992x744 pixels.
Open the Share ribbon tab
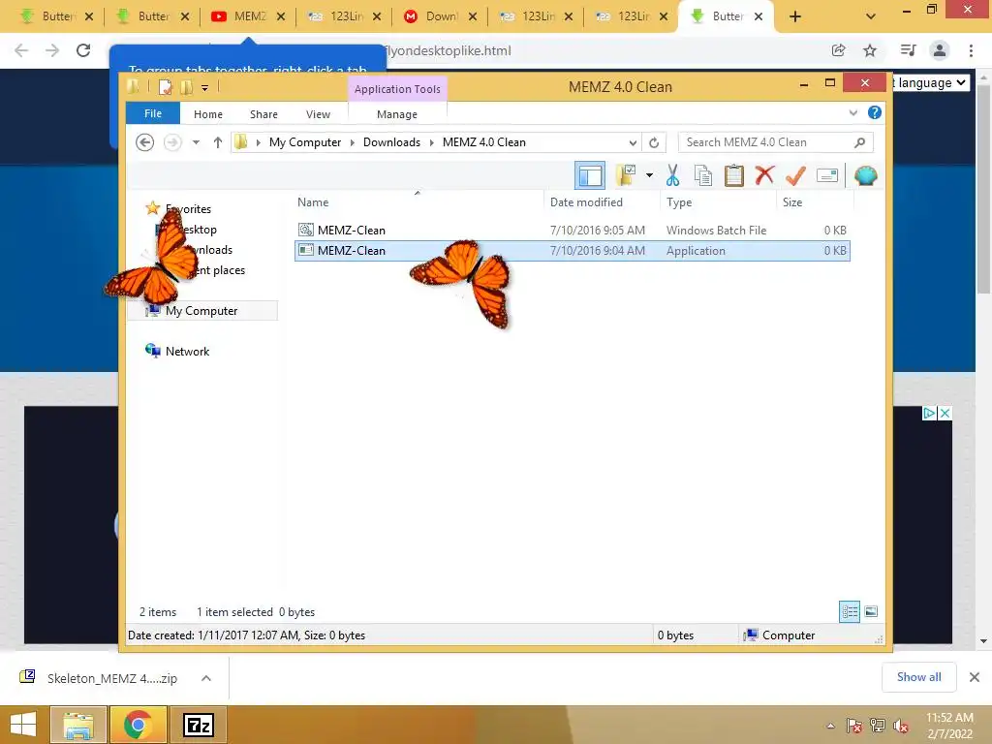[x=263, y=114]
